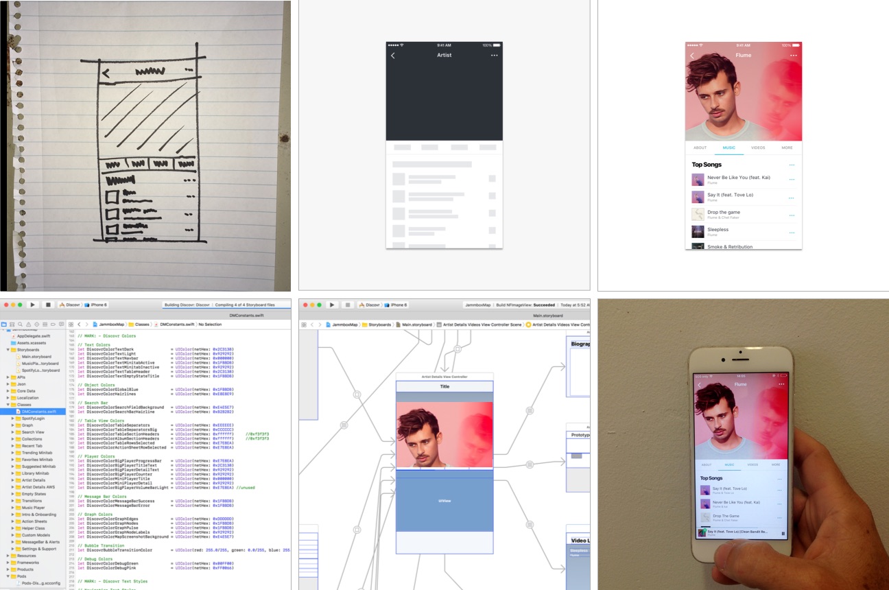Click 'Artist Details View Controller' scene label
Screen dimensions: 889x590
(x=444, y=377)
